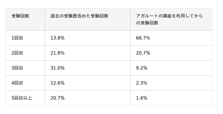The image size is (223, 114).
Task: Click the 20.7% value in the 2回目 row
Action: [143, 53]
